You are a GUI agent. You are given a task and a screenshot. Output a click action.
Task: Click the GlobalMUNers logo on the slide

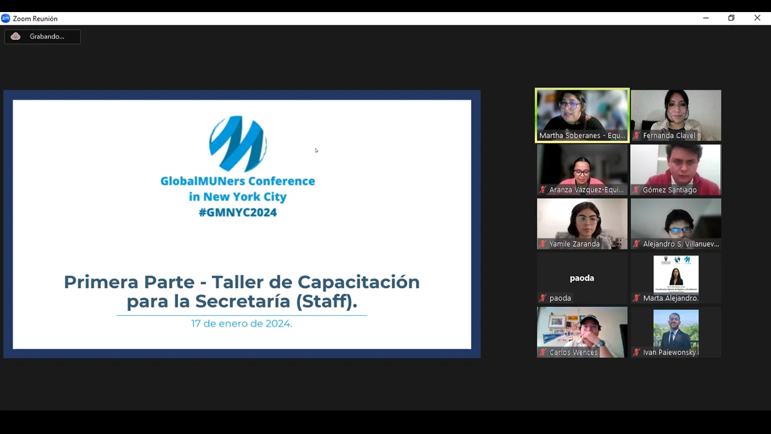pos(238,144)
